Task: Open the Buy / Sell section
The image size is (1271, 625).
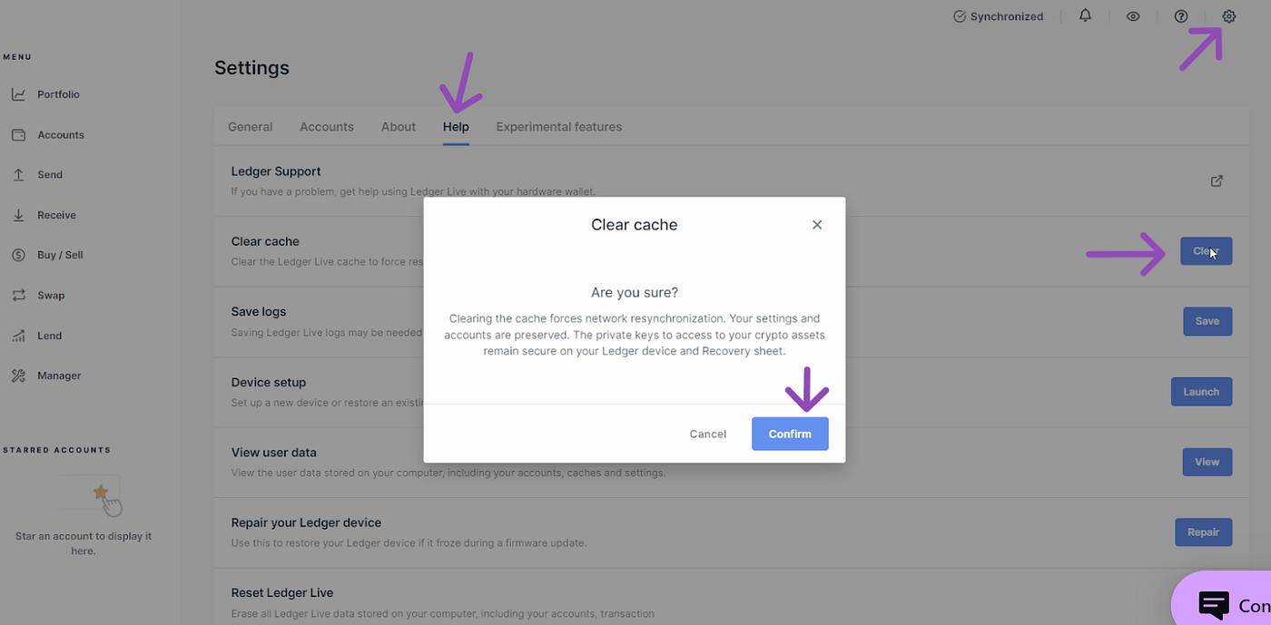Action: pos(59,255)
